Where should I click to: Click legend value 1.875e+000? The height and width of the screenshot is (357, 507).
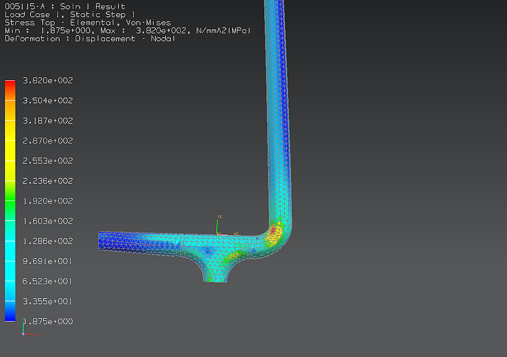pyautogui.click(x=48, y=321)
